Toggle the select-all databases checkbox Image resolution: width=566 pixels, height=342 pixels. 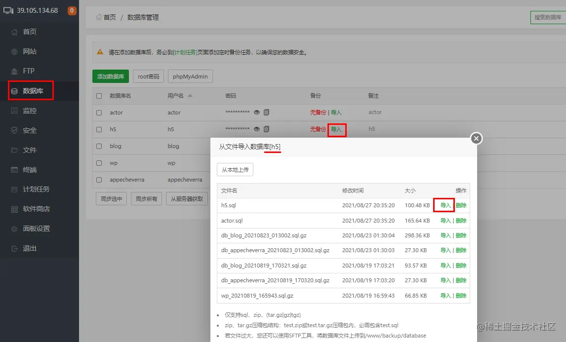[x=98, y=96]
